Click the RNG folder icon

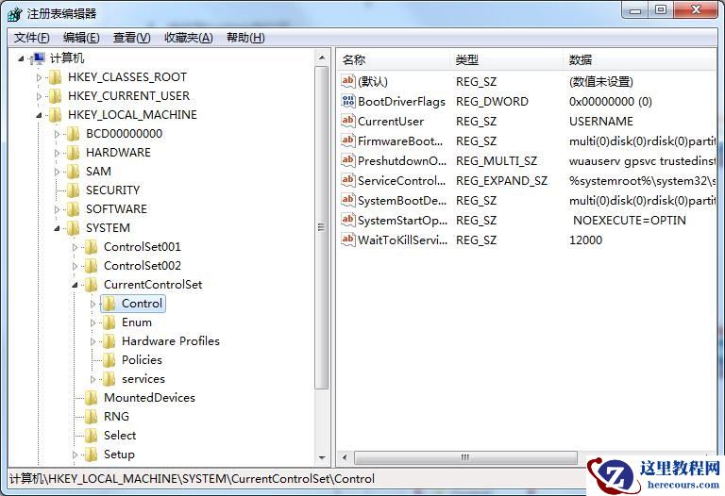click(x=91, y=417)
